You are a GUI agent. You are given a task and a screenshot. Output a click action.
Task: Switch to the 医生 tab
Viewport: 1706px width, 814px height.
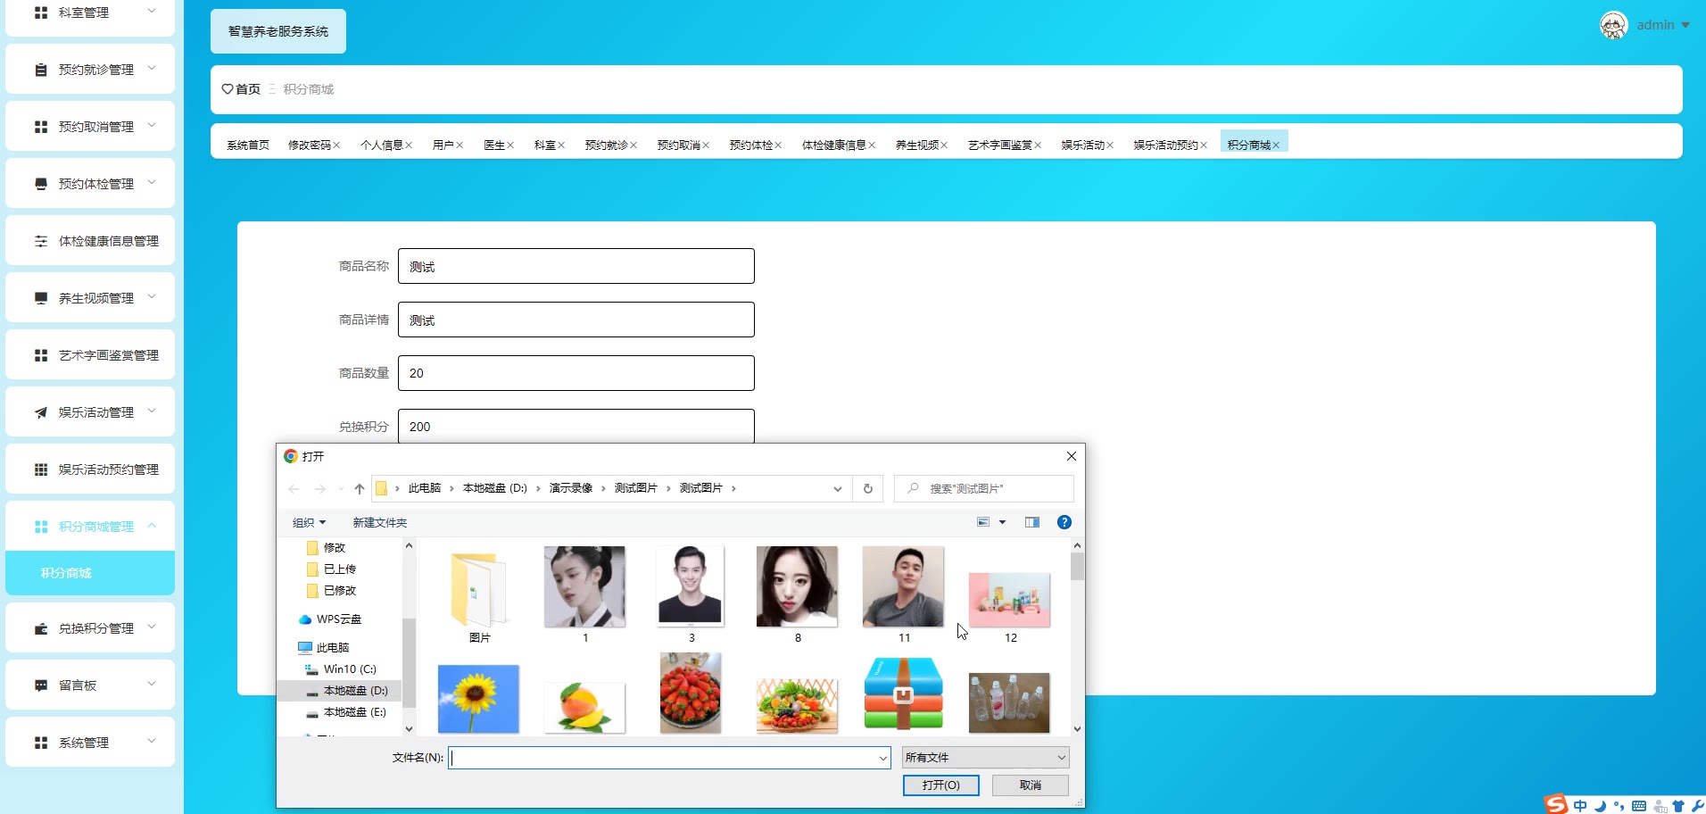click(x=494, y=145)
